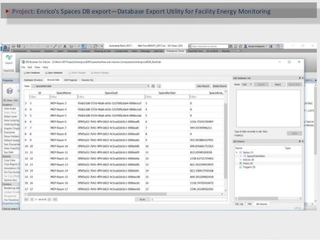Open the Architecture ribbon tab in Revit
Screen dimensions: 320x240
(20, 51)
